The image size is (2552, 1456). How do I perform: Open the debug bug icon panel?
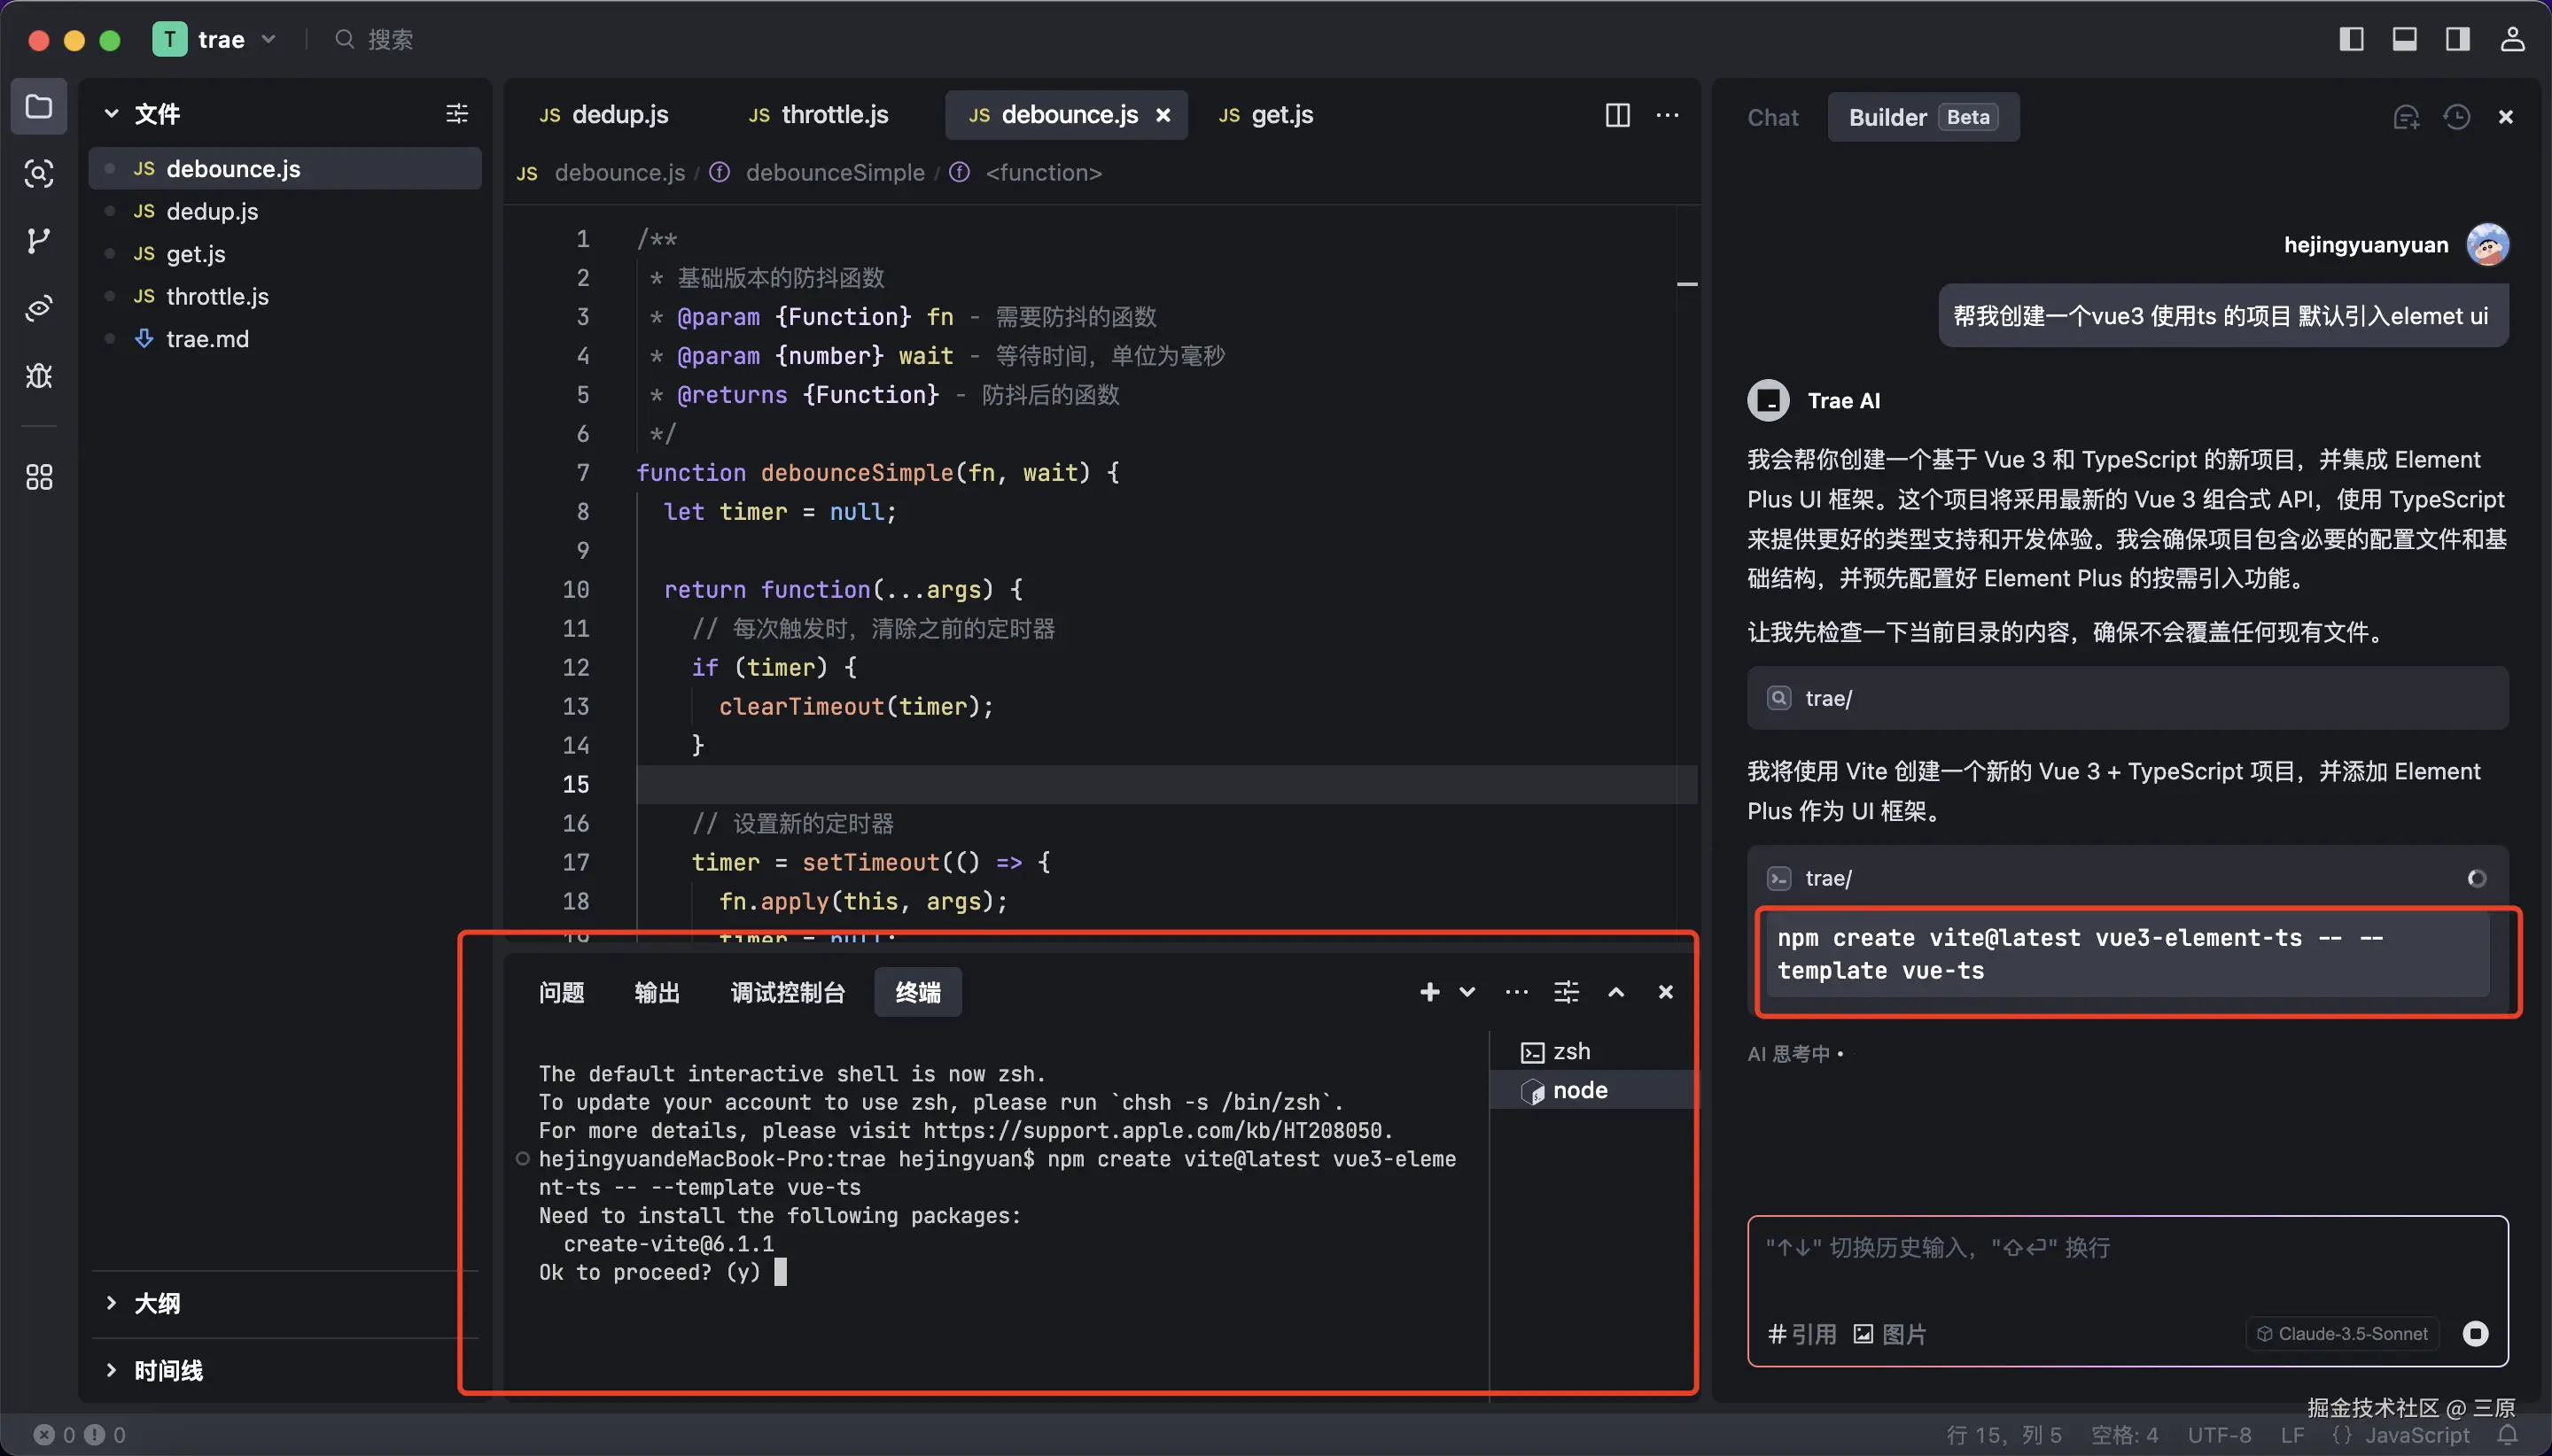point(38,376)
